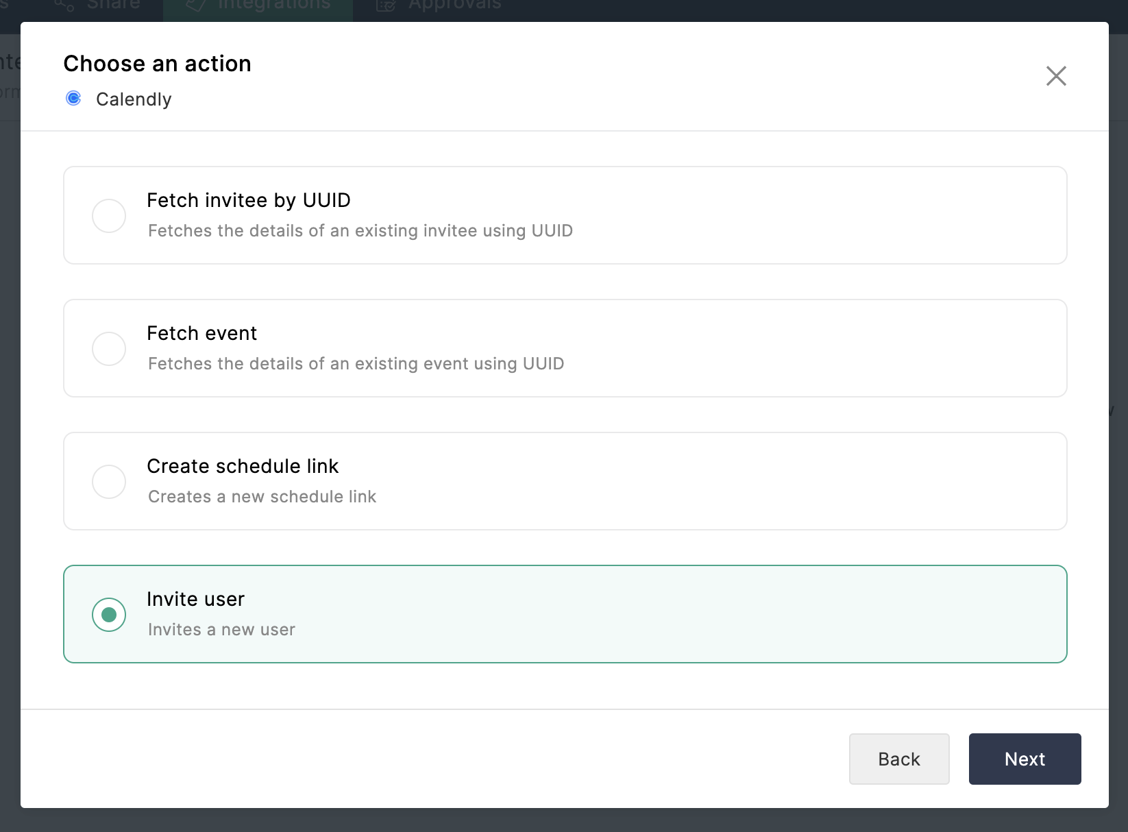1128x832 pixels.
Task: Select the Fetch event radio button
Action: tap(109, 349)
